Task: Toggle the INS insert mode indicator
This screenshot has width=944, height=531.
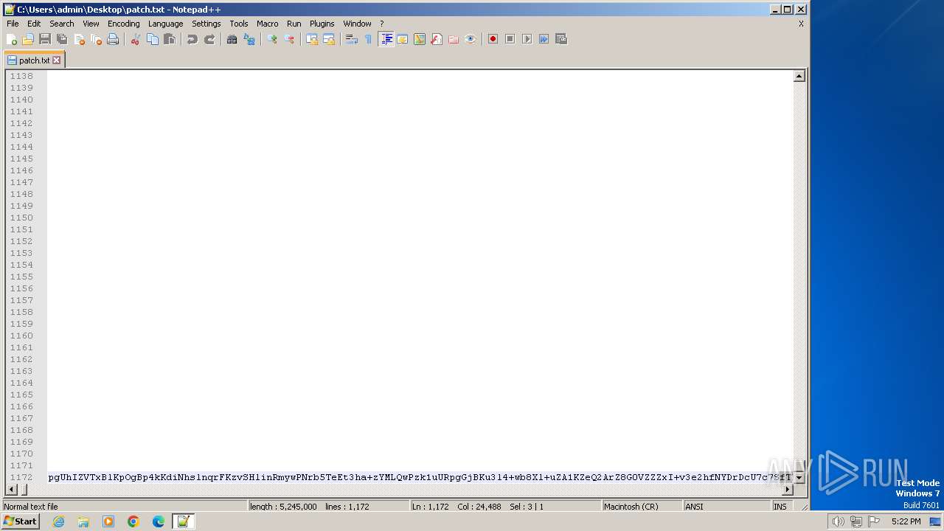Action: pos(780,507)
